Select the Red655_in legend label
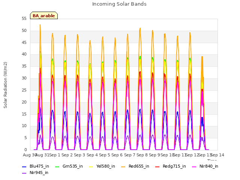The height and width of the screenshot is (180, 240). [139, 166]
